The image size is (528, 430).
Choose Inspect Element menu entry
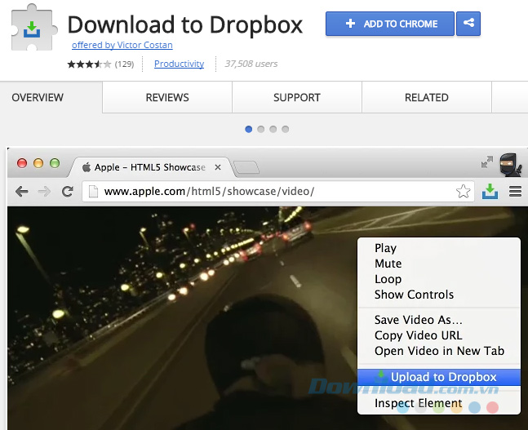coord(439,403)
